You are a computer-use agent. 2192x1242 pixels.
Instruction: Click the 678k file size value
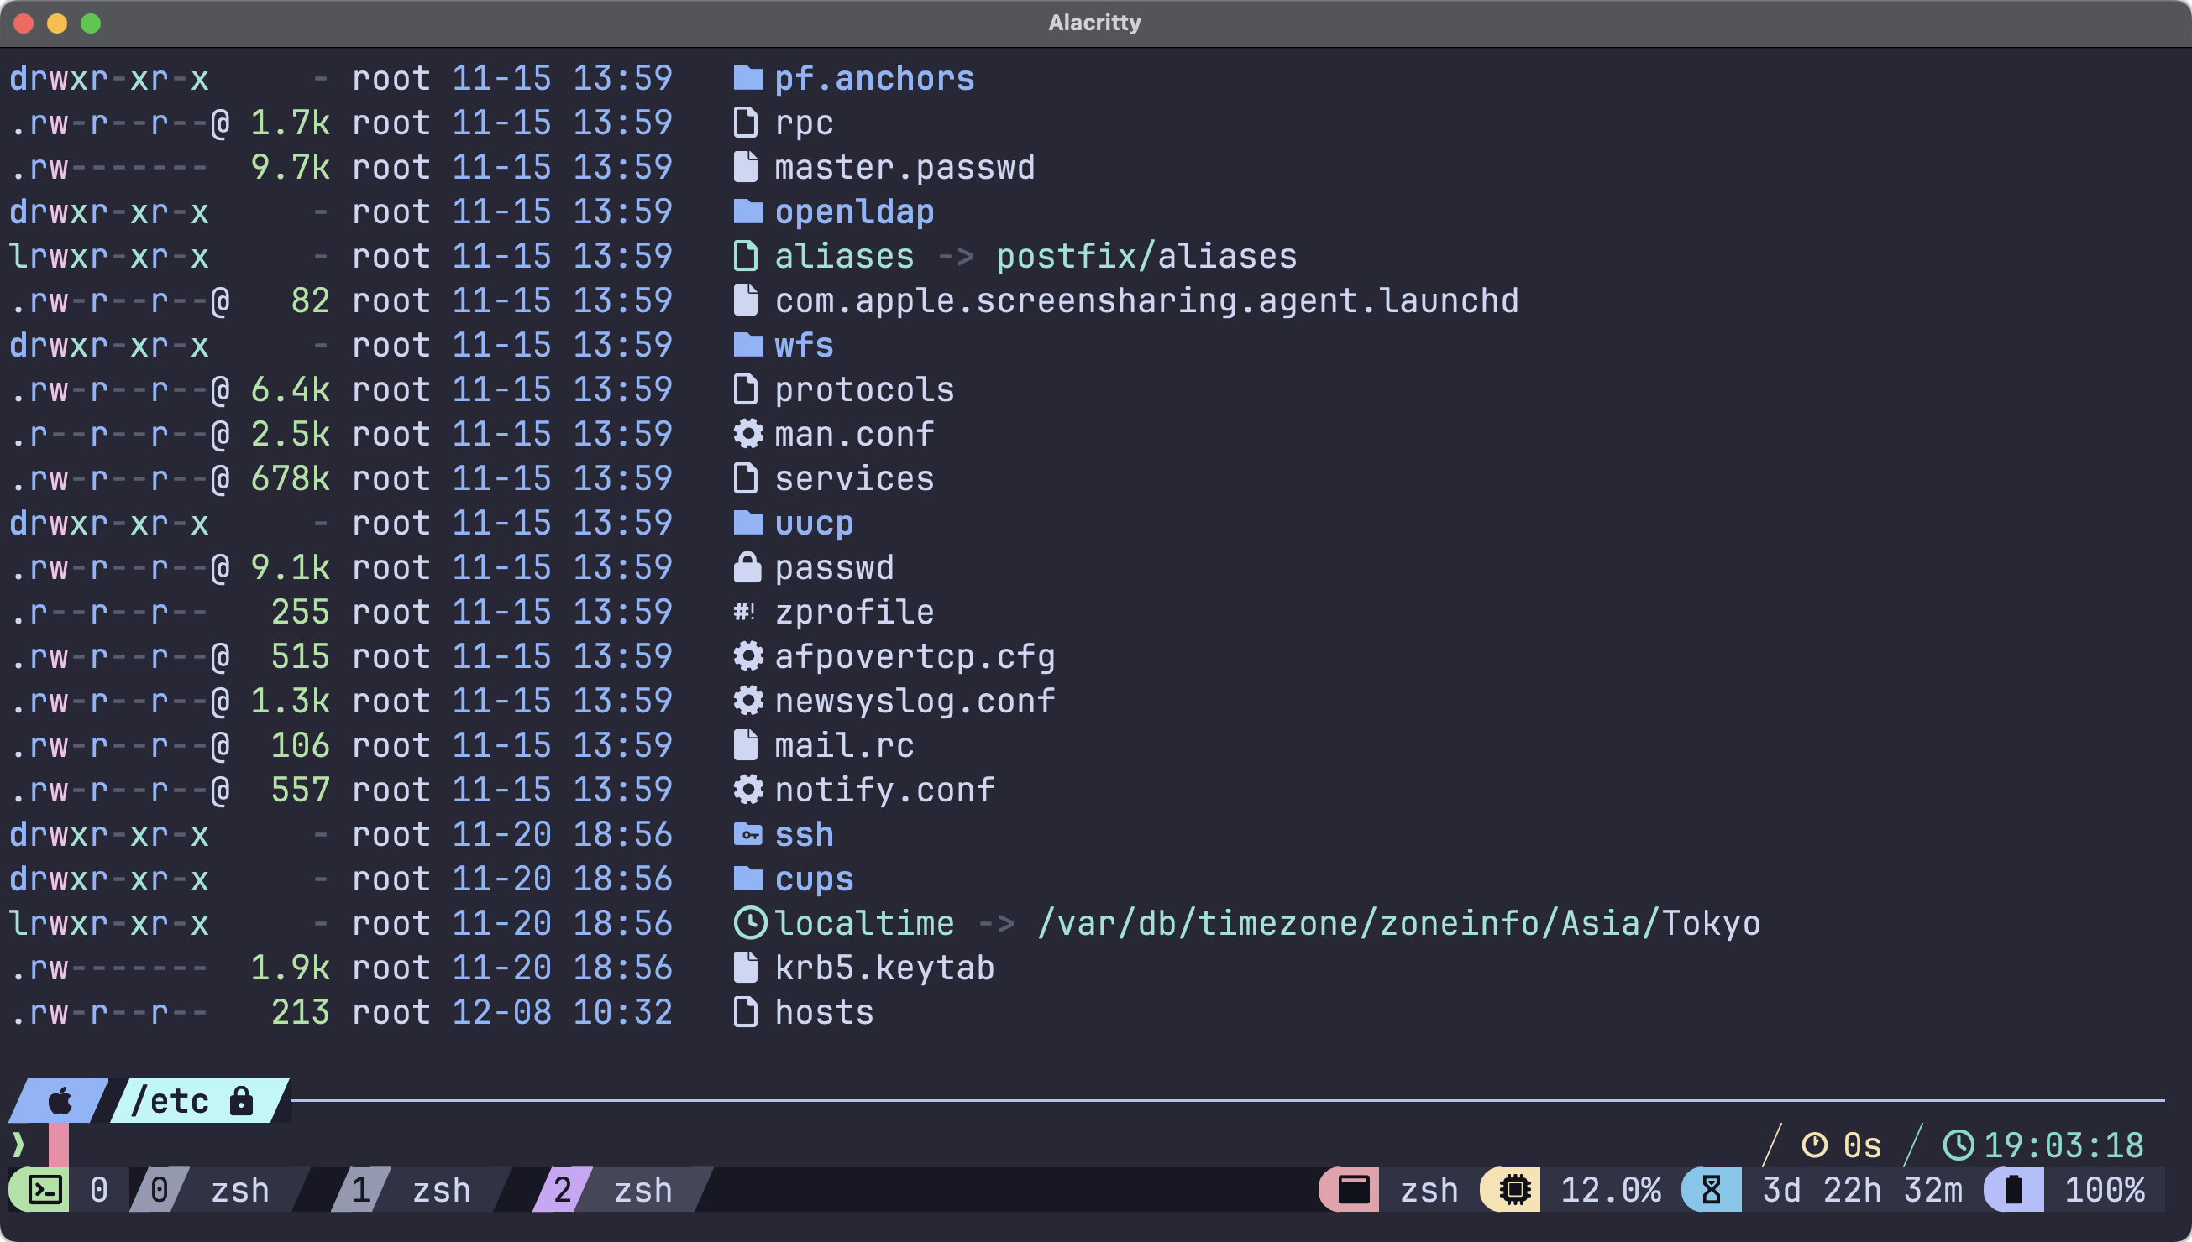click(291, 478)
